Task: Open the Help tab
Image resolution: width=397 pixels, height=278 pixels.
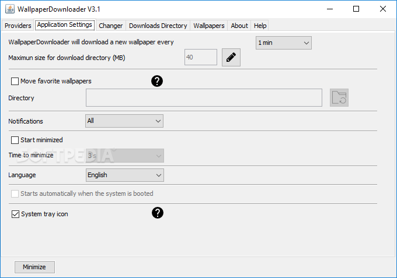Action: click(x=260, y=26)
